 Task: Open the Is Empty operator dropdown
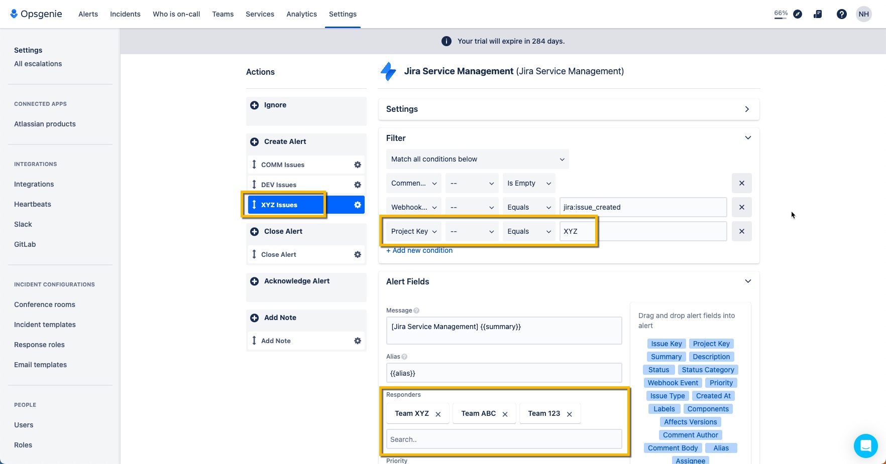529,183
